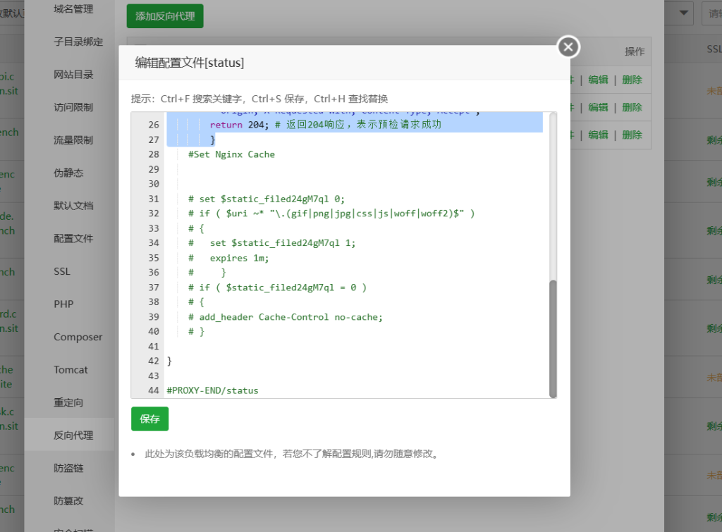Switch to the 子目录绑定 tab
Viewport: 722px width, 532px height.
point(78,42)
